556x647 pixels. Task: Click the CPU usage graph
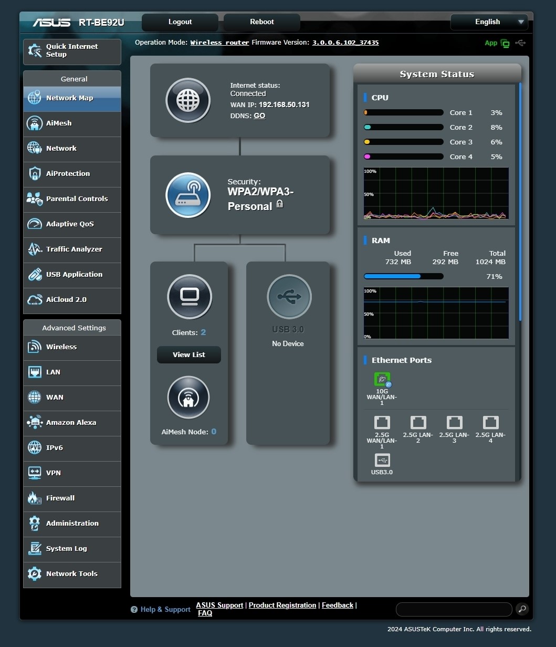coord(436,193)
